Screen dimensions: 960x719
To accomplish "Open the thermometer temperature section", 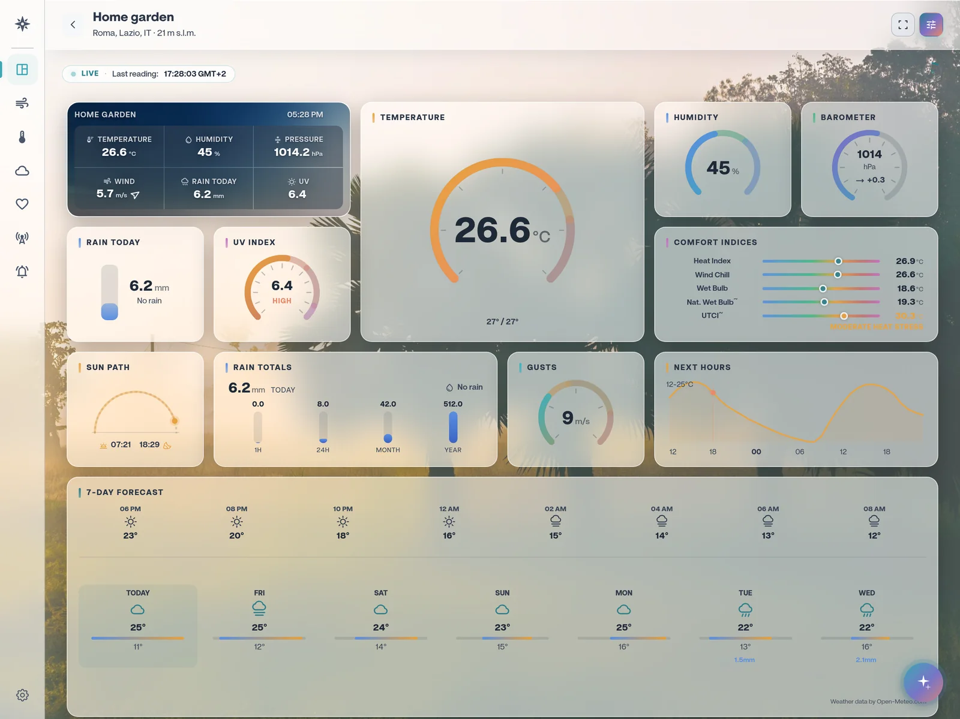I will 22,137.
